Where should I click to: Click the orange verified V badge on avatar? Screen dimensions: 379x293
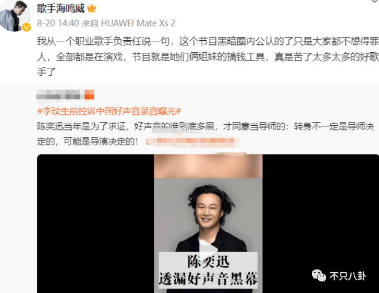coord(26,28)
